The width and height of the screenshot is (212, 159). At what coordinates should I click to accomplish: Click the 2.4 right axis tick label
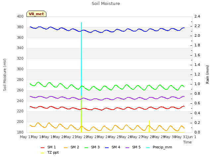197,16
